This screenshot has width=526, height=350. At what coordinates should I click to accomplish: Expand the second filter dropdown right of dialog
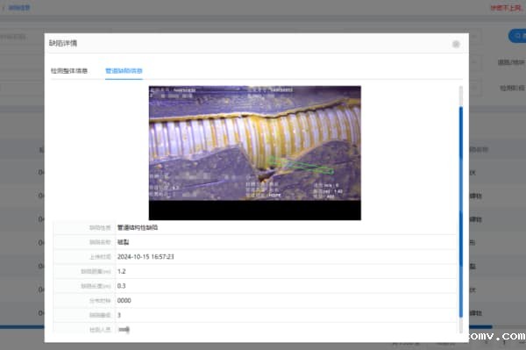(x=474, y=61)
